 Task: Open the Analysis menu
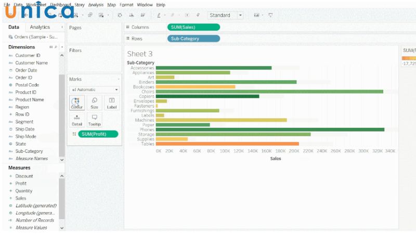click(x=96, y=5)
